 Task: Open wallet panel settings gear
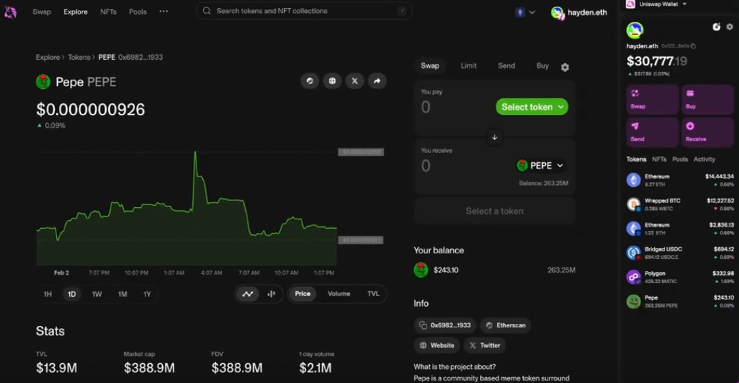(x=729, y=27)
